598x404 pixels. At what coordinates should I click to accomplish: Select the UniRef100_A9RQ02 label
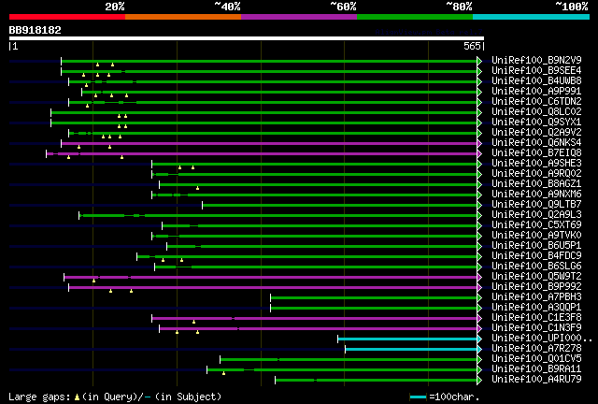pyautogui.click(x=536, y=173)
